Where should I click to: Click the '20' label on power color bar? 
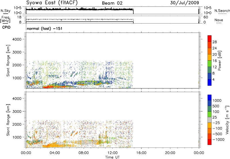[214, 55]
